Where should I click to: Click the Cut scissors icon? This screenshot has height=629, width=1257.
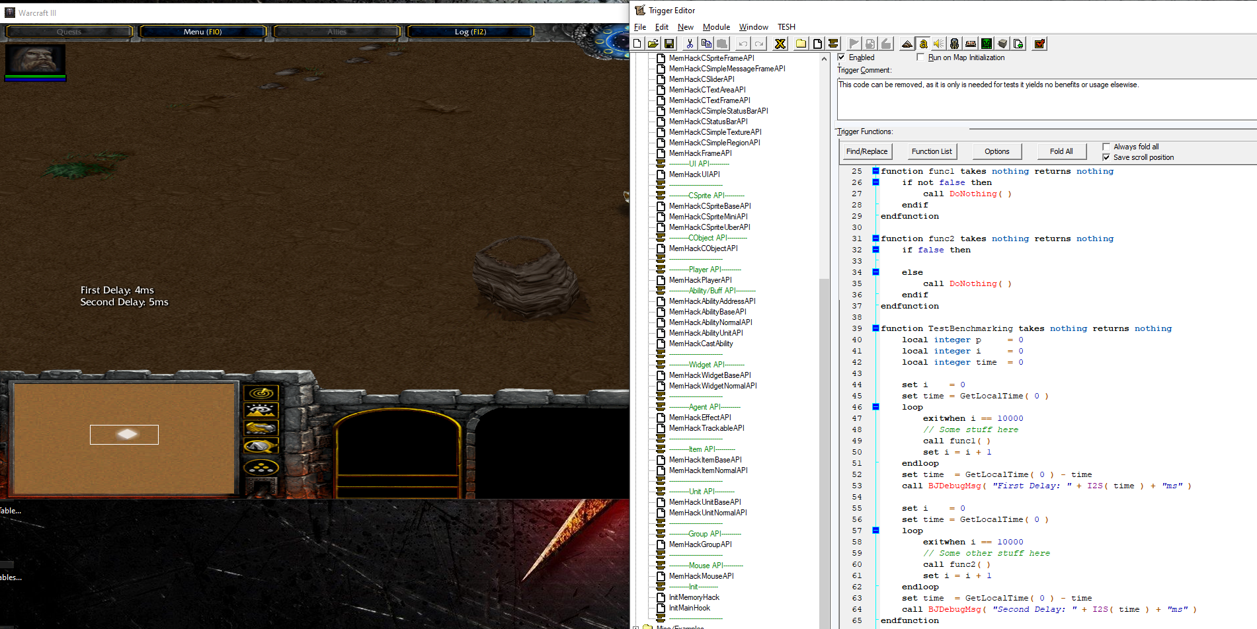point(690,44)
